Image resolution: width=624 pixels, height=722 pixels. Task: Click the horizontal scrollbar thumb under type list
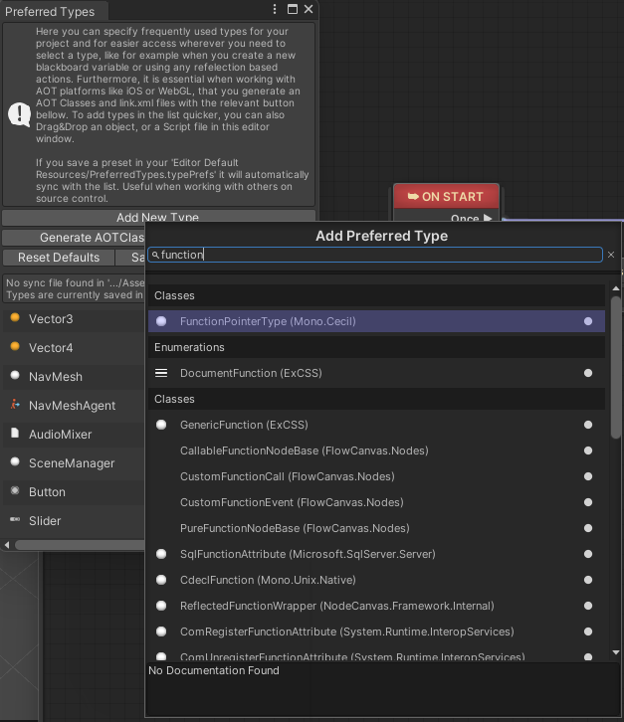tap(80, 545)
